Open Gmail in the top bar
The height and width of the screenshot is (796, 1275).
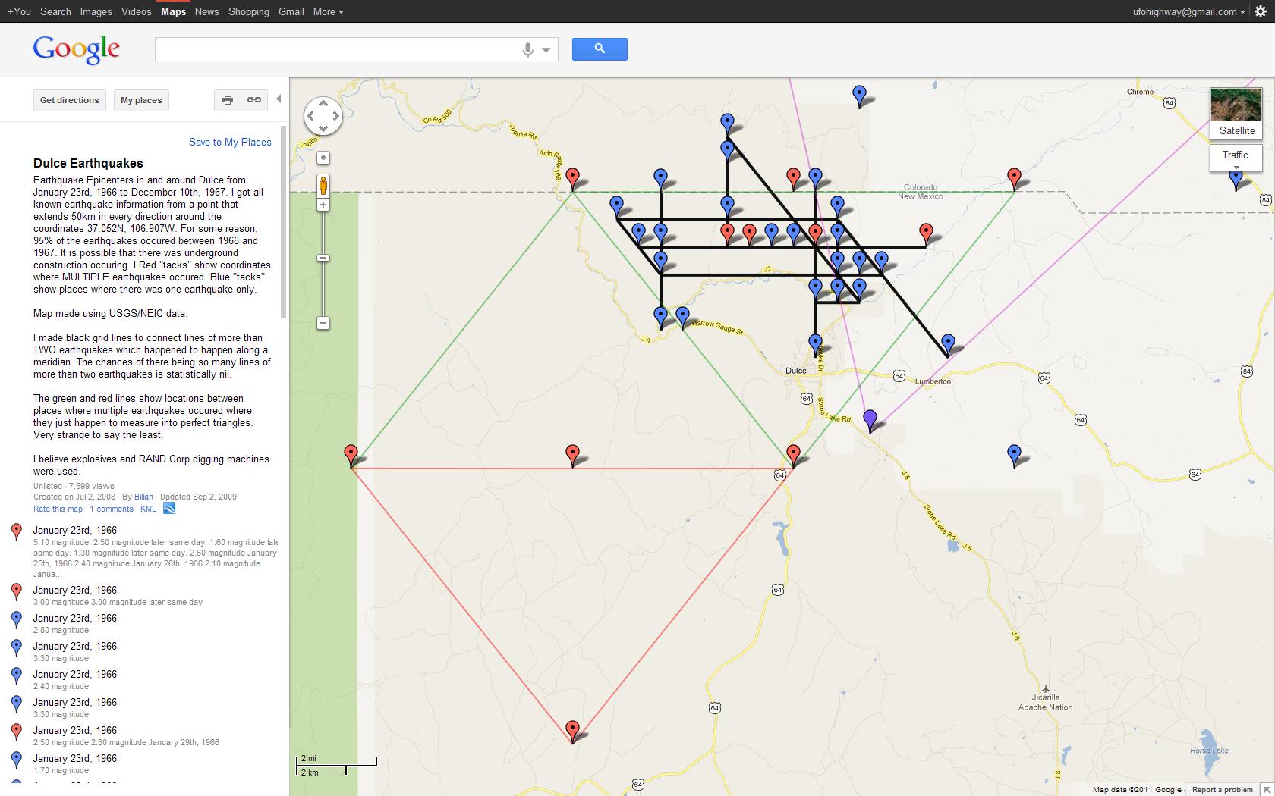click(291, 11)
